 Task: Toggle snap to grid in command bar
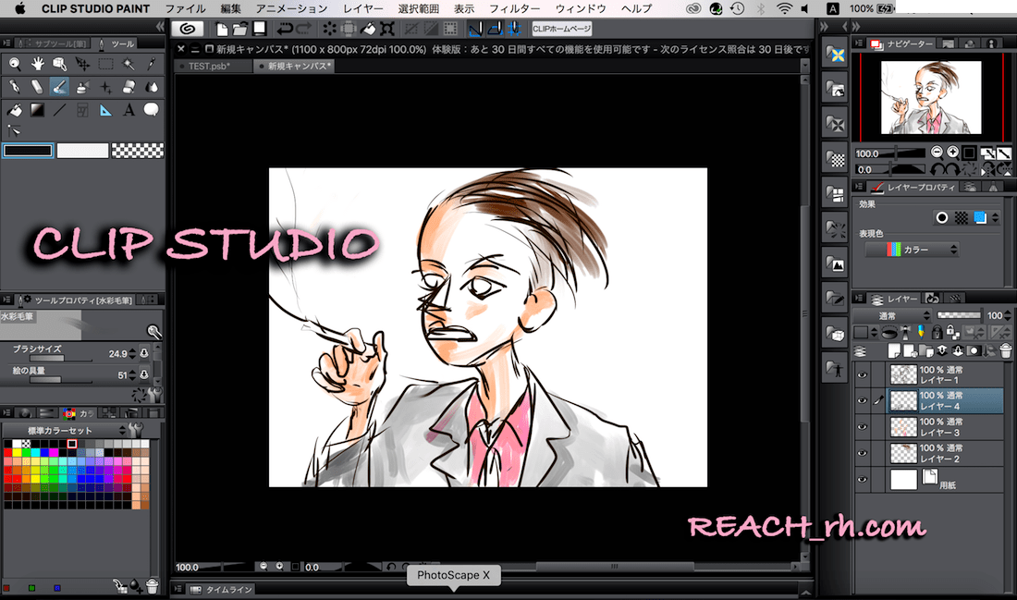(514, 29)
